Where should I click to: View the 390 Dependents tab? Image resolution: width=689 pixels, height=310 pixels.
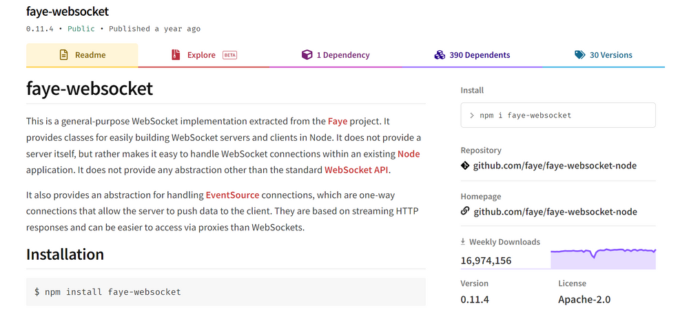coord(472,55)
